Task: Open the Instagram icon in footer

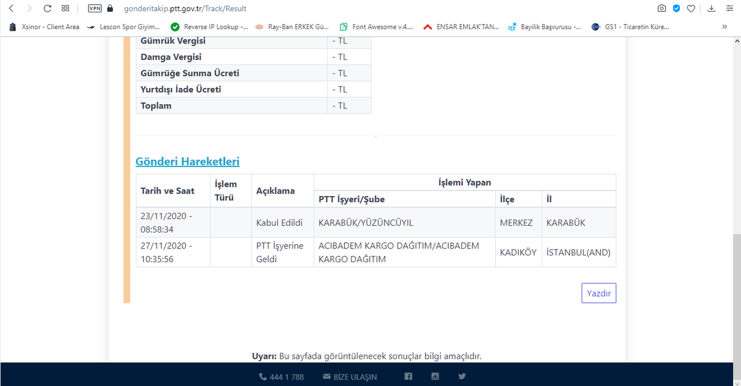Action: pos(435,377)
